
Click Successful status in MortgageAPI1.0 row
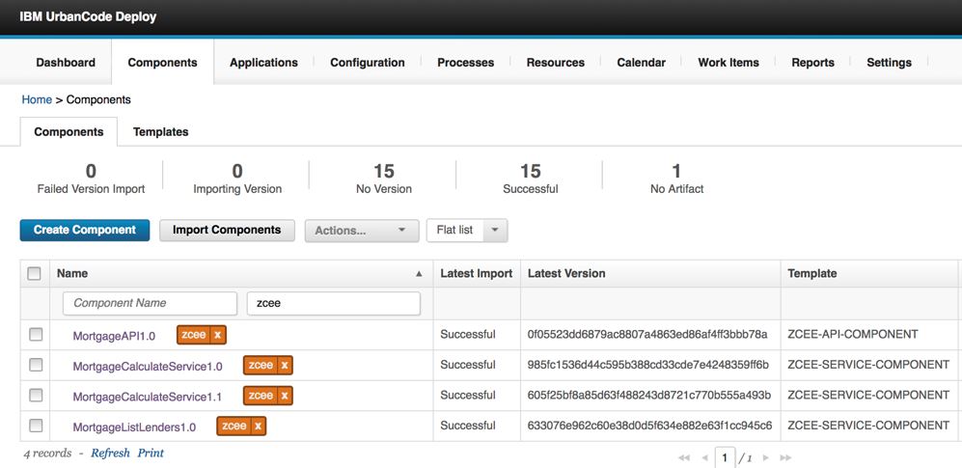click(468, 334)
